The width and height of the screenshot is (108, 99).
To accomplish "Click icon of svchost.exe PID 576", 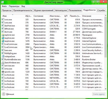I will coord(3,75).
